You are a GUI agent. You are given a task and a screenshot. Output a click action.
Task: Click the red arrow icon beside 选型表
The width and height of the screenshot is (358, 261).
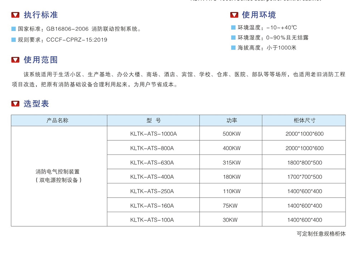point(15,104)
